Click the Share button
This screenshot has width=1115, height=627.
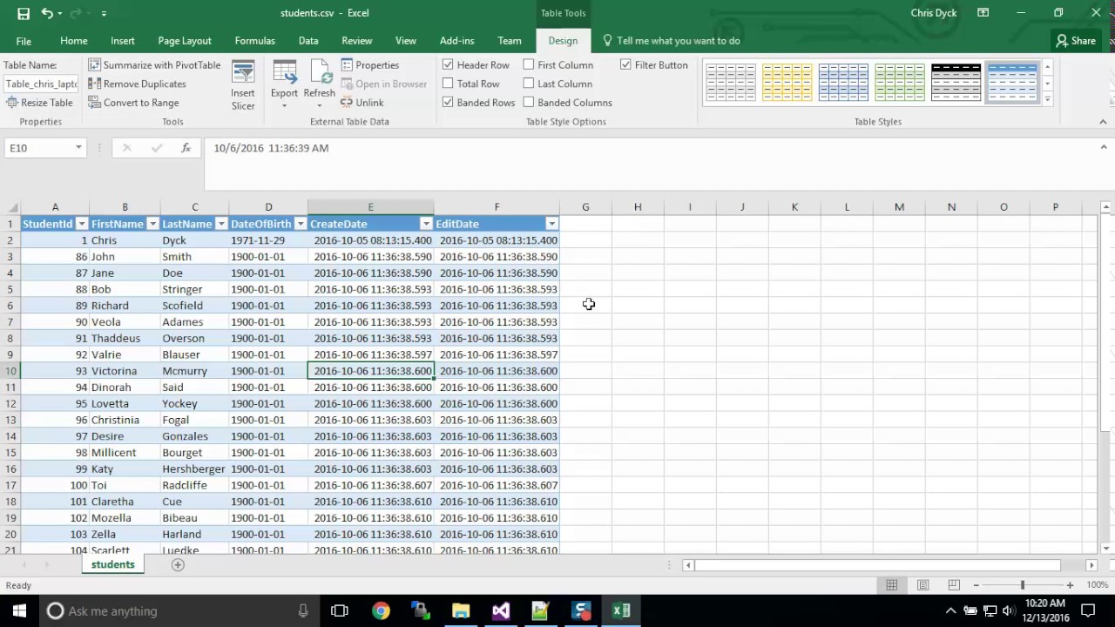[x=1075, y=41]
